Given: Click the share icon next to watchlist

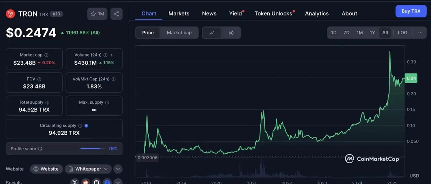Looking at the screenshot, I should 117,14.
